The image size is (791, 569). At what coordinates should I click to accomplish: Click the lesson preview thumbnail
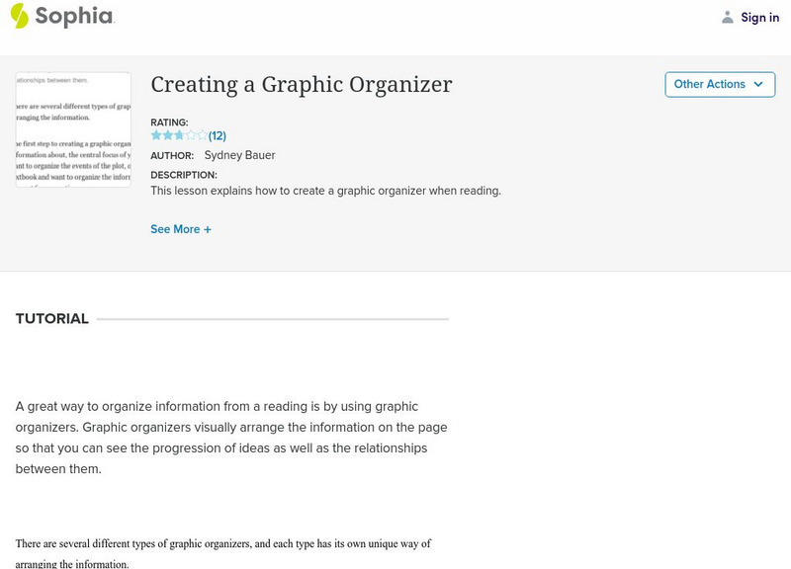[73, 129]
